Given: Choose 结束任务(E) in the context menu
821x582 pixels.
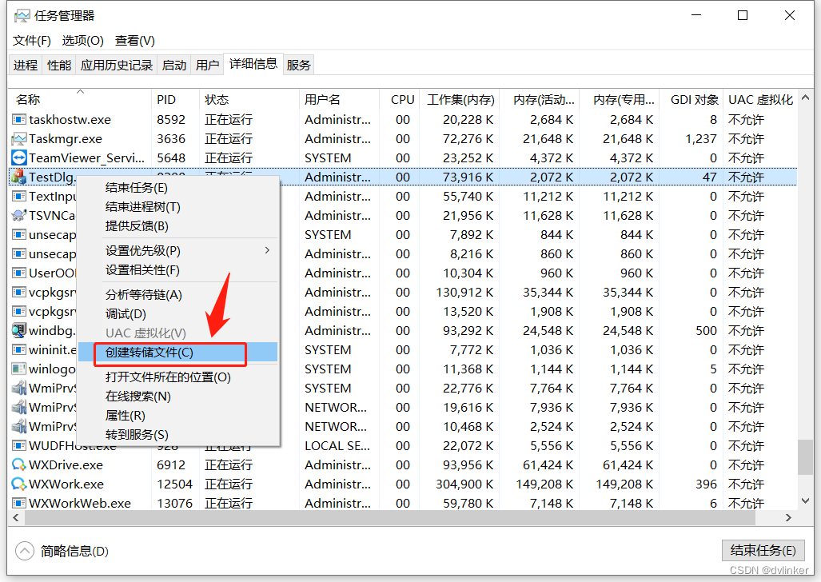Looking at the screenshot, I should pyautogui.click(x=177, y=188).
